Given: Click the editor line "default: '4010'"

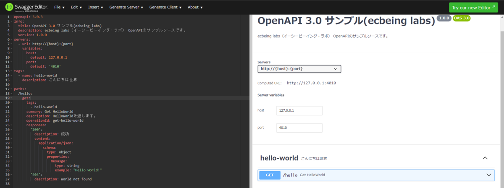Looking at the screenshot, I should coord(46,66).
